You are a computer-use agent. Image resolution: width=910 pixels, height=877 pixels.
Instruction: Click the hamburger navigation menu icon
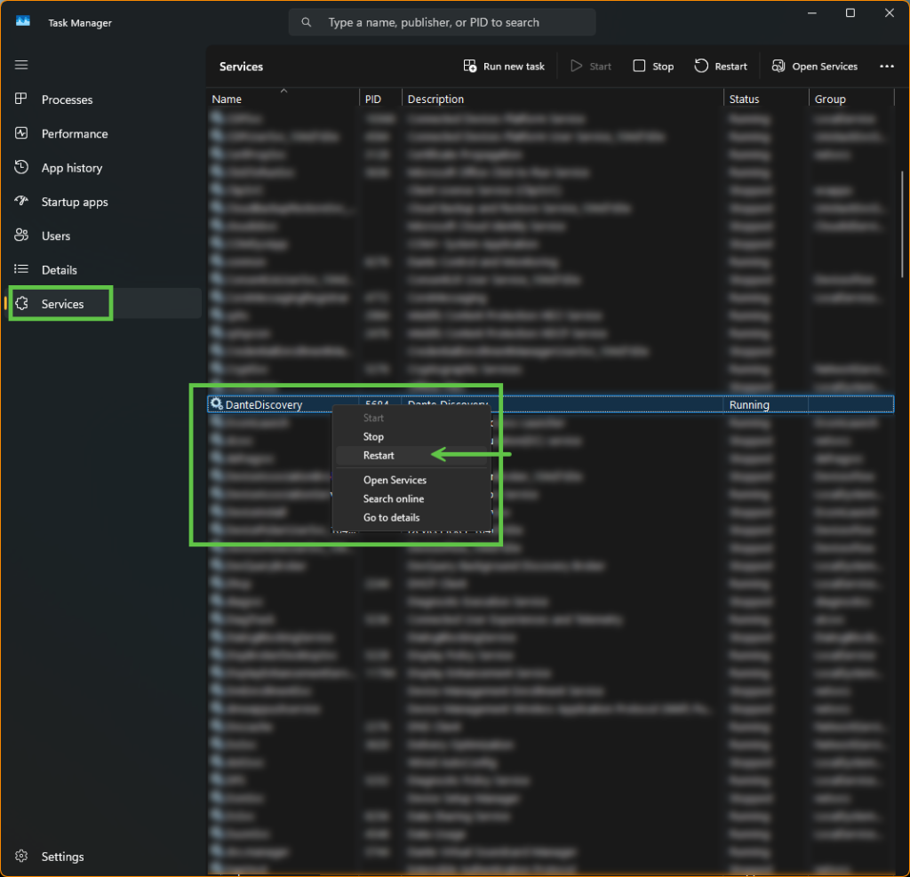point(21,65)
